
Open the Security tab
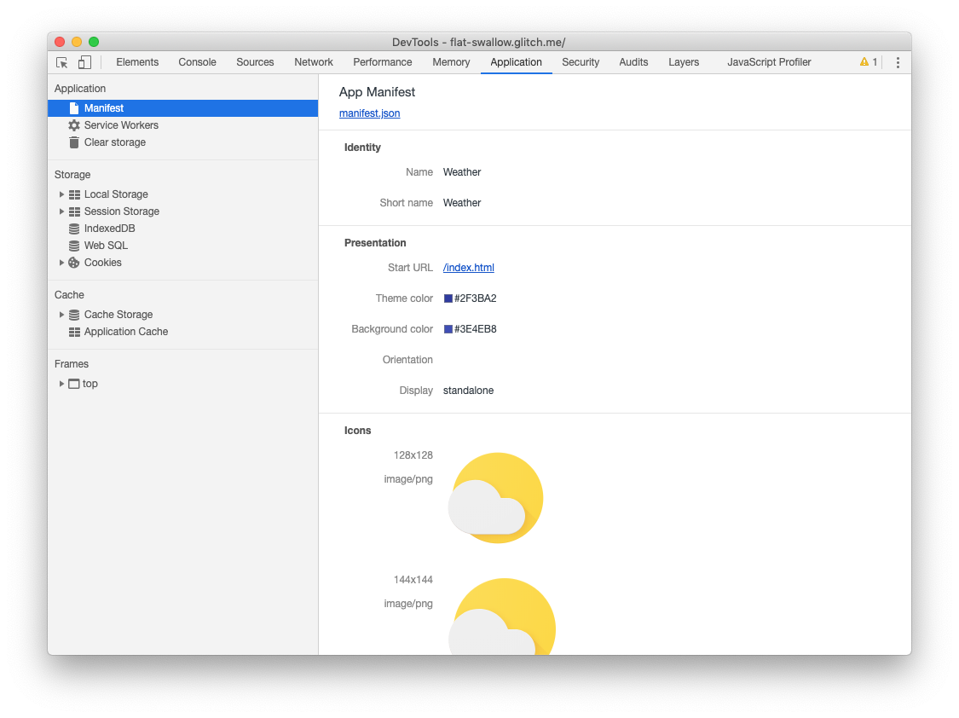tap(581, 62)
